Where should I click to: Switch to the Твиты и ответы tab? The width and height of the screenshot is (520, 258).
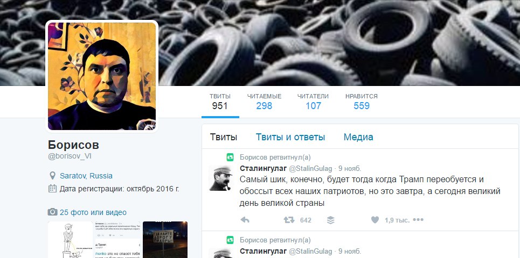(290, 137)
